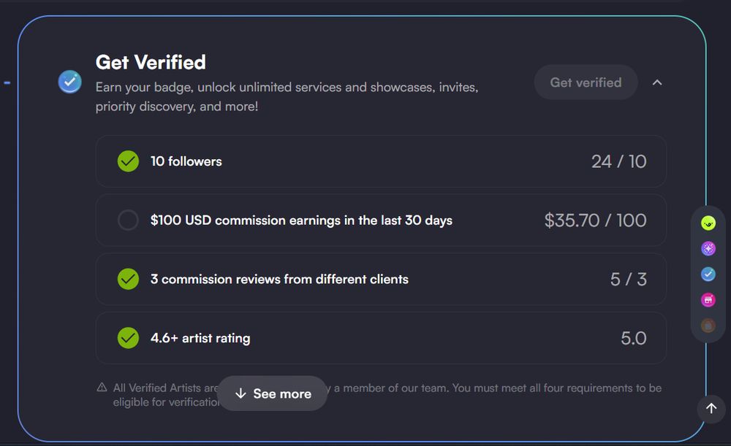Click the blue checkmark sidebar icon
Image resolution: width=731 pixels, height=446 pixels.
coord(708,274)
